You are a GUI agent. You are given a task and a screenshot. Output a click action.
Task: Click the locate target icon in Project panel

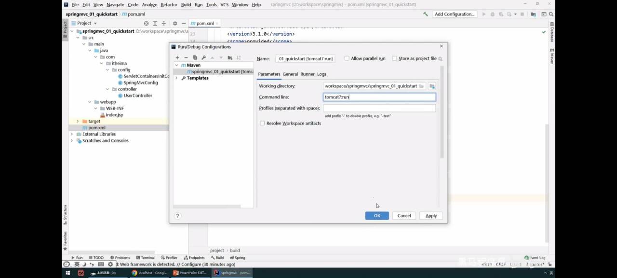147,23
